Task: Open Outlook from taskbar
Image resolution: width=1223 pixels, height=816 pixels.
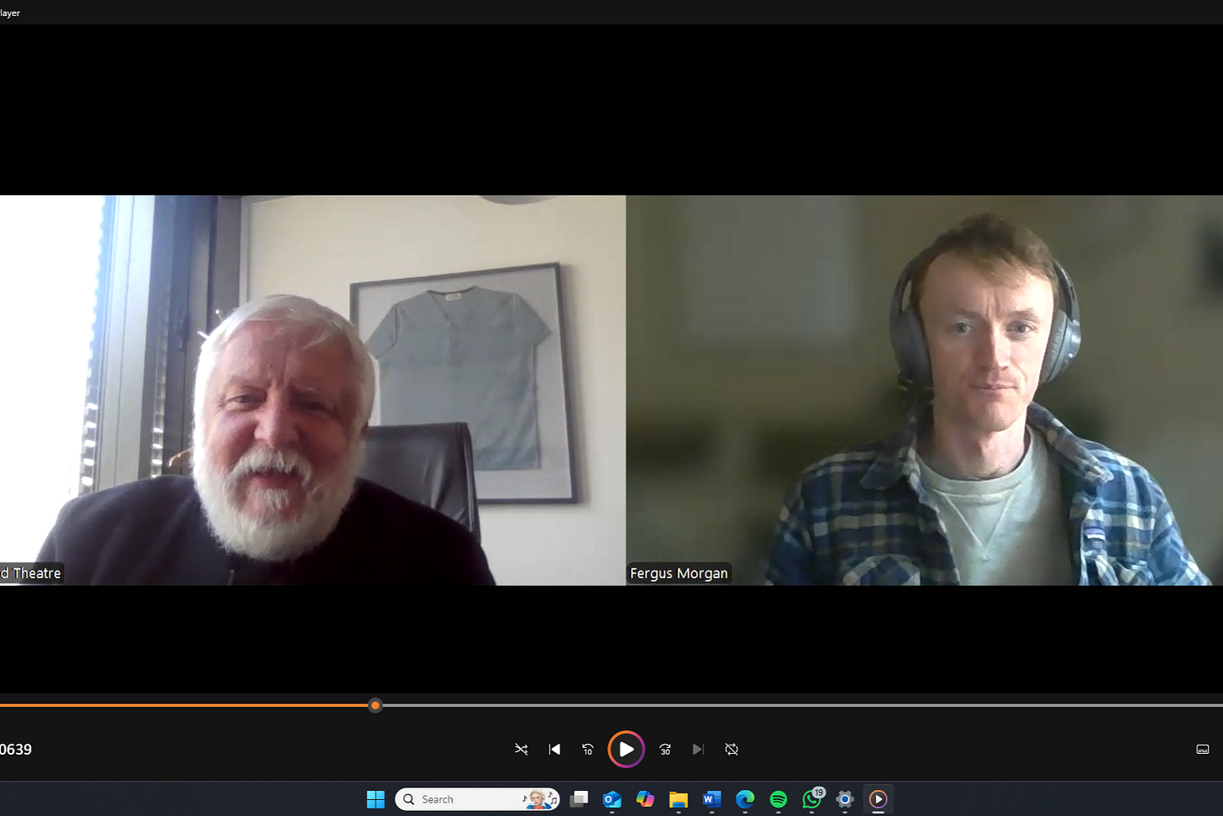Action: tap(611, 799)
